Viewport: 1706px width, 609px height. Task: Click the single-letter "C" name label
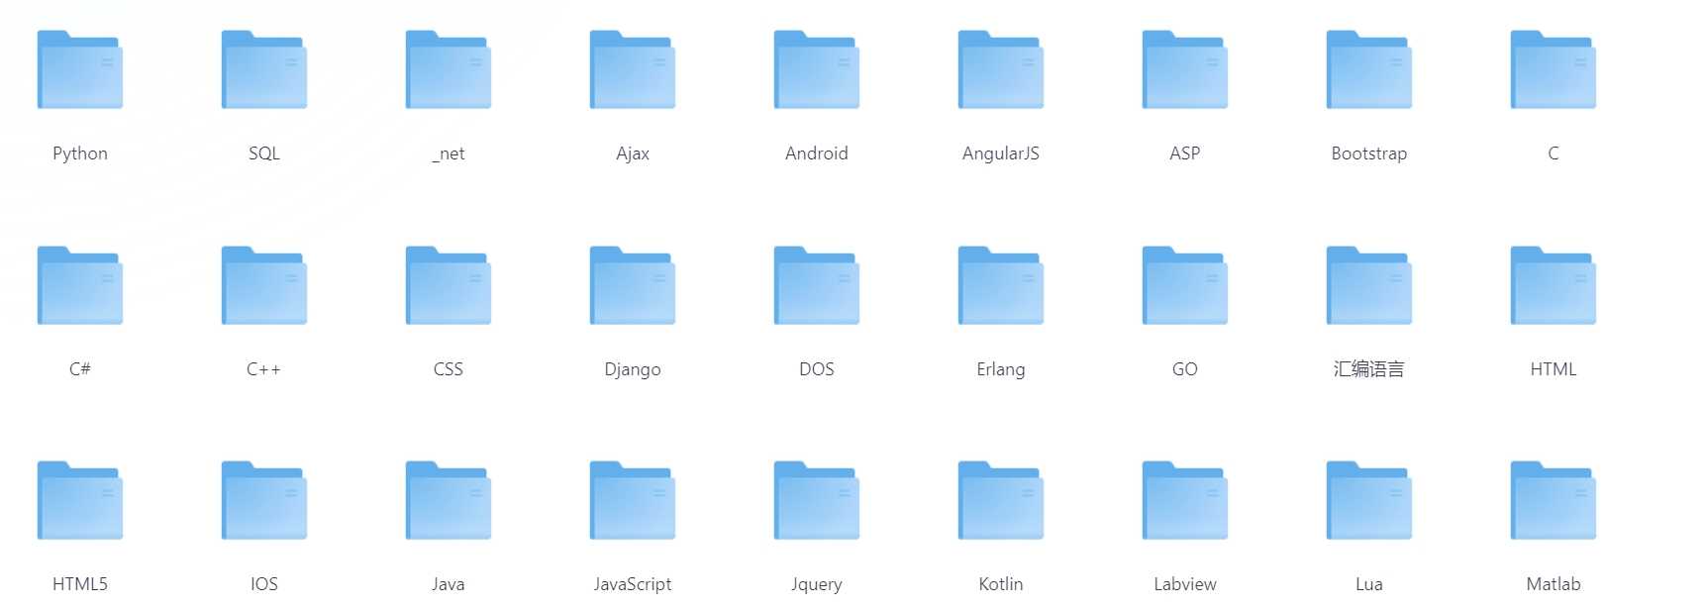click(x=1554, y=153)
